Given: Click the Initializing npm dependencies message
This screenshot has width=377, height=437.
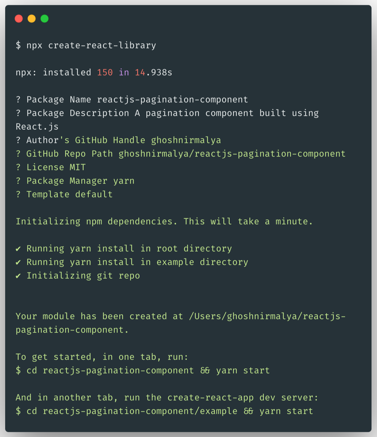Looking at the screenshot, I should point(164,221).
